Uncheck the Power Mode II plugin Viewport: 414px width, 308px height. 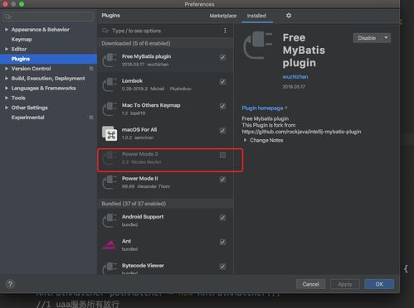coord(222,180)
